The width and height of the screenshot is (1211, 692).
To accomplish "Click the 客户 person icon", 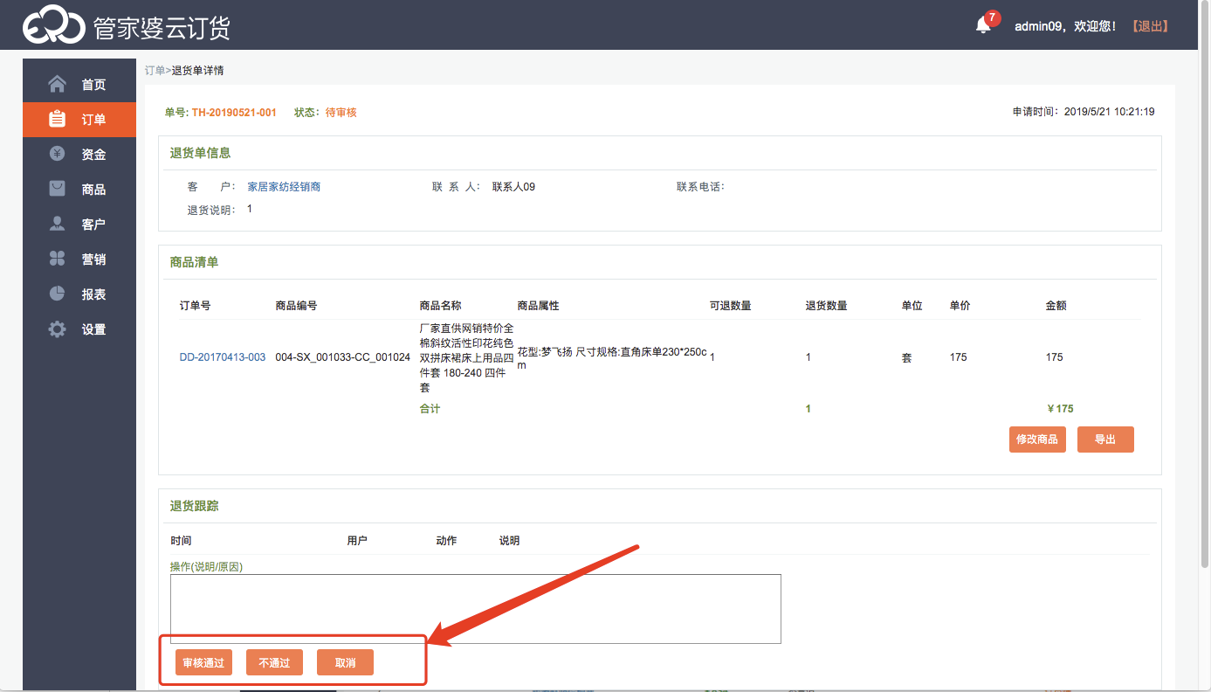I will [x=58, y=224].
